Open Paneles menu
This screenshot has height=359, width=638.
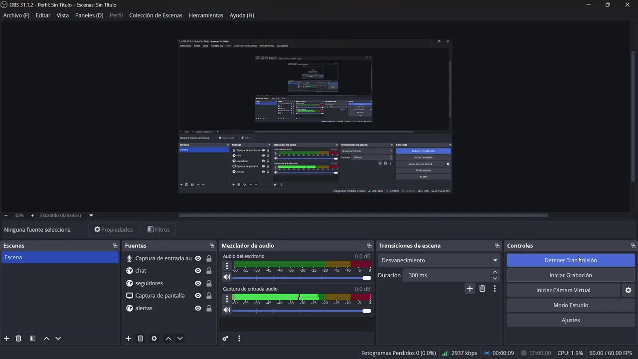(x=89, y=15)
